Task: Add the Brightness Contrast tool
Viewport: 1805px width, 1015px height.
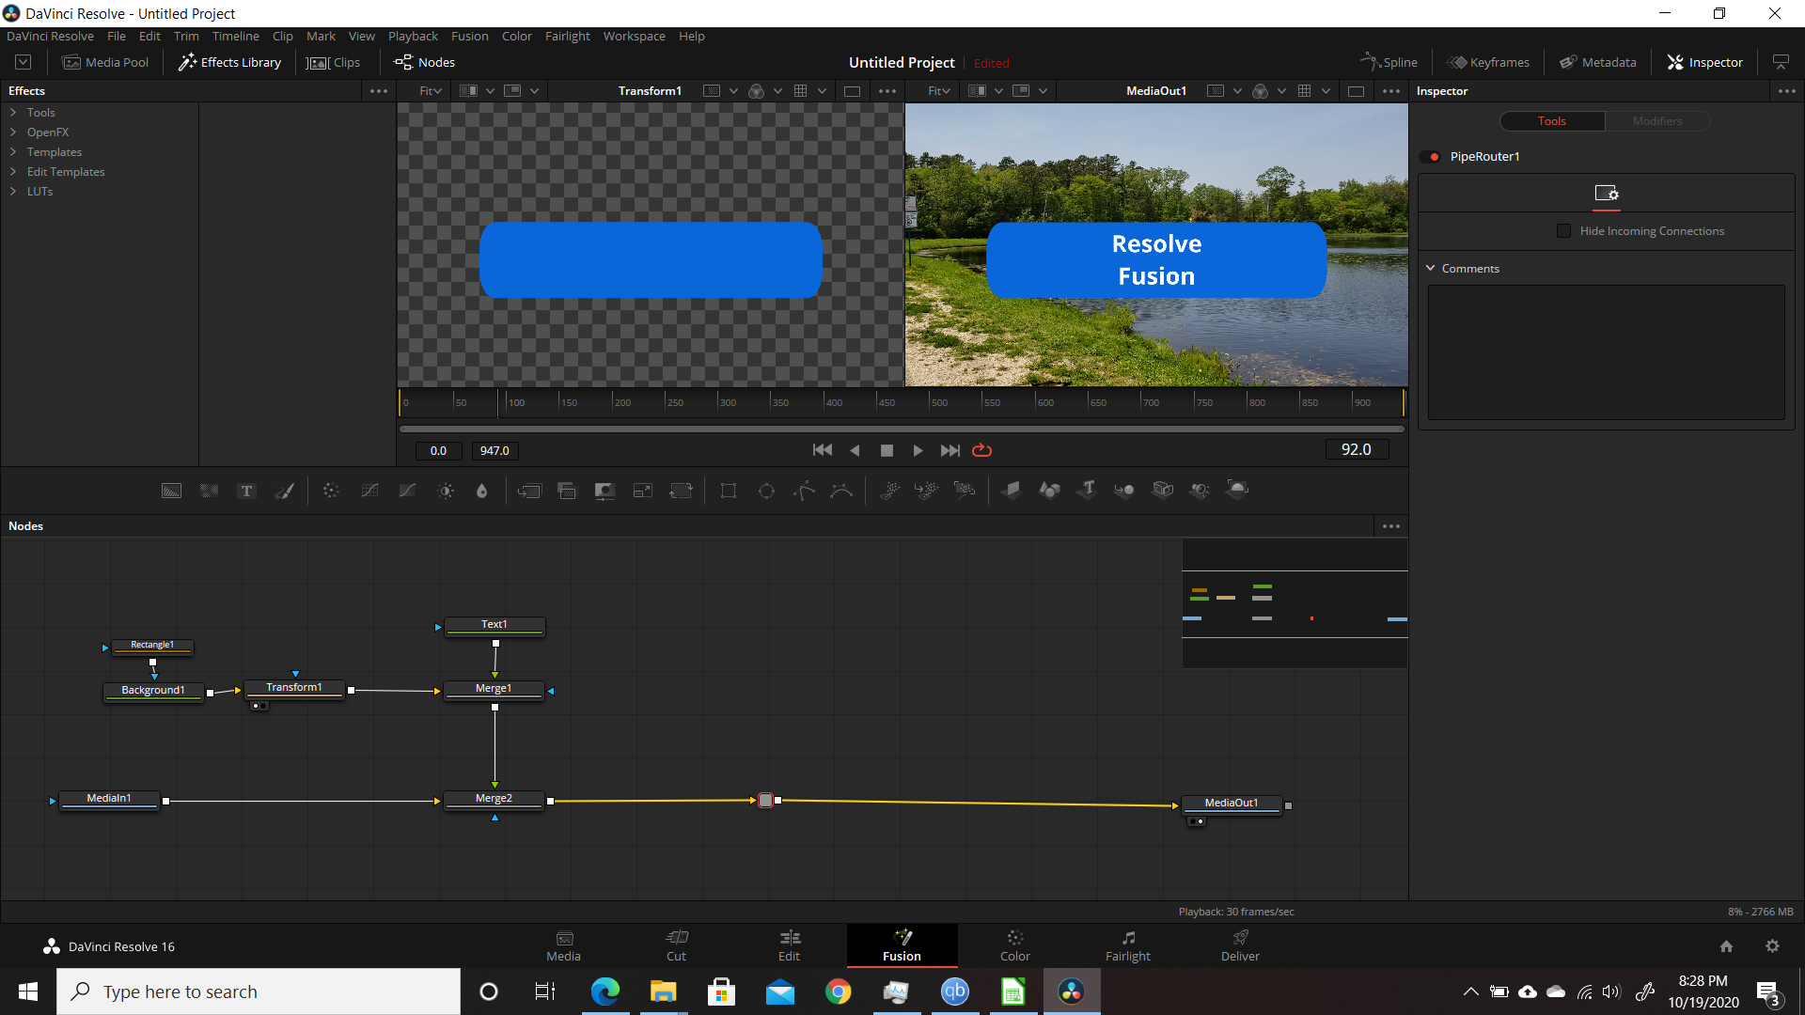Action: (446, 491)
